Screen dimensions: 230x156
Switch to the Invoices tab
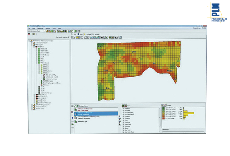click(96, 34)
